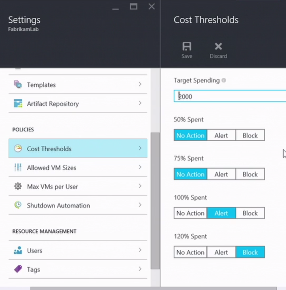Click the Discard label

point(218,56)
